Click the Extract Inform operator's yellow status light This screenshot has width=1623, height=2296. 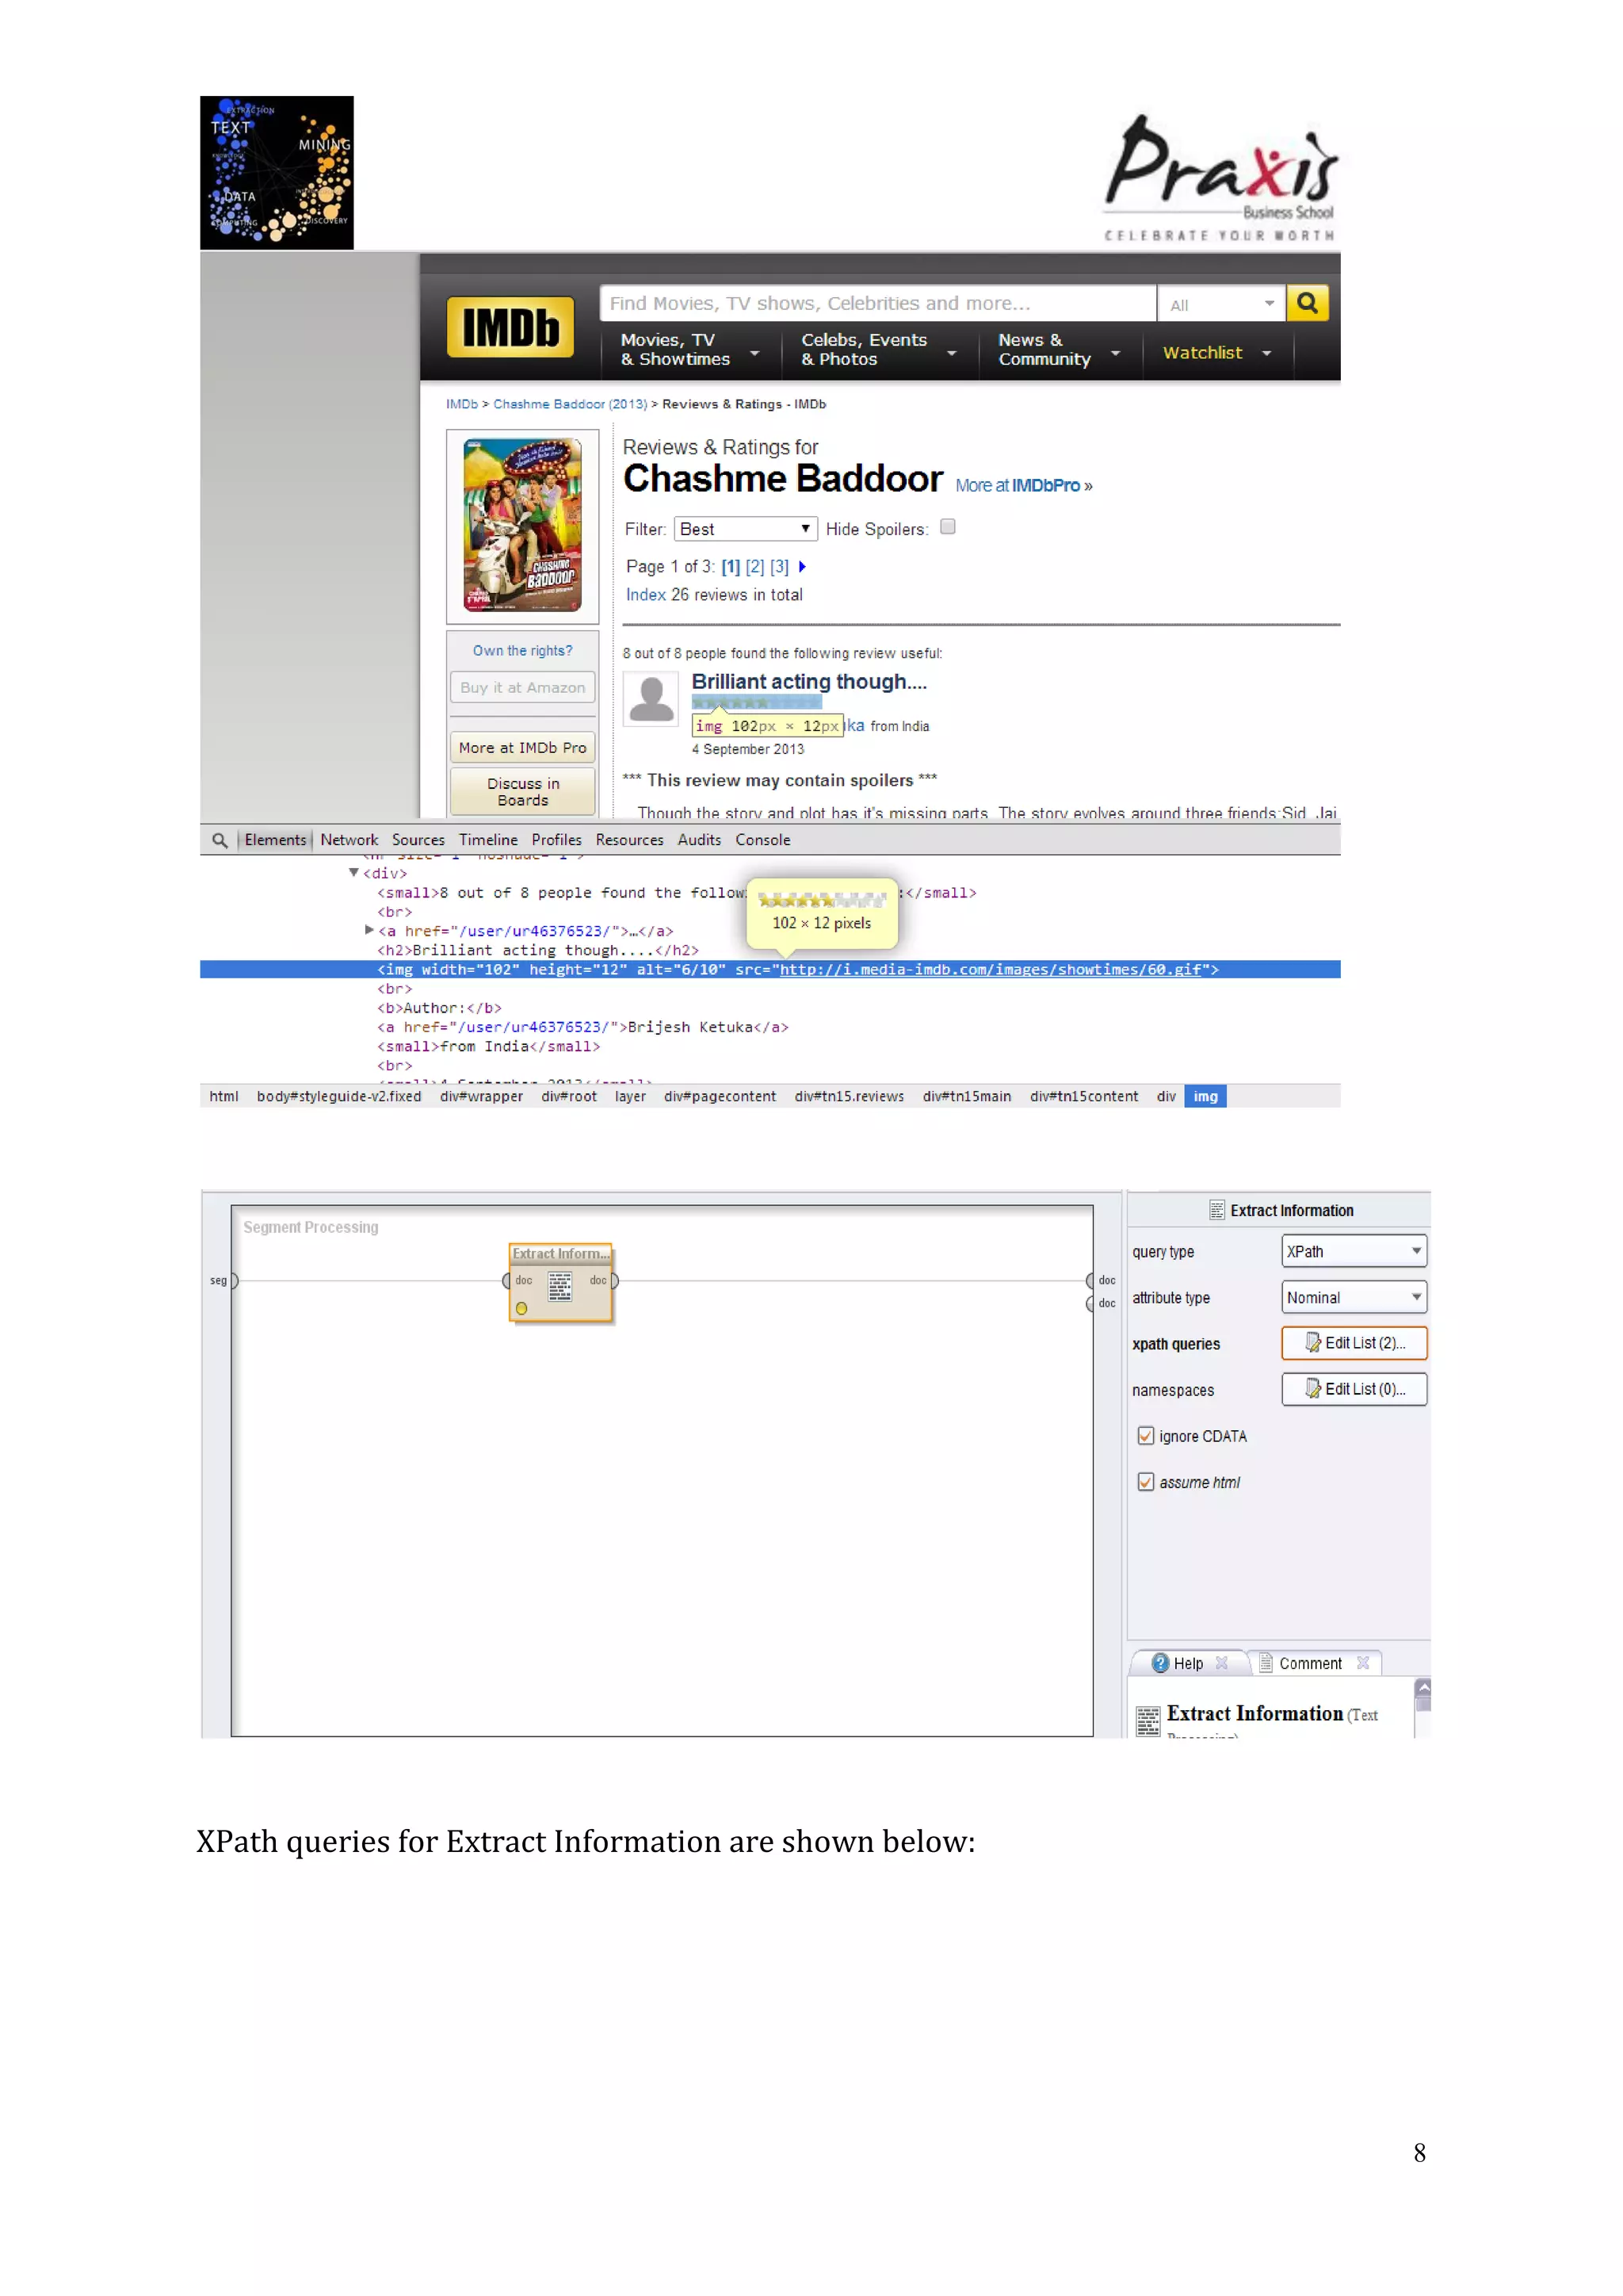coord(521,1308)
